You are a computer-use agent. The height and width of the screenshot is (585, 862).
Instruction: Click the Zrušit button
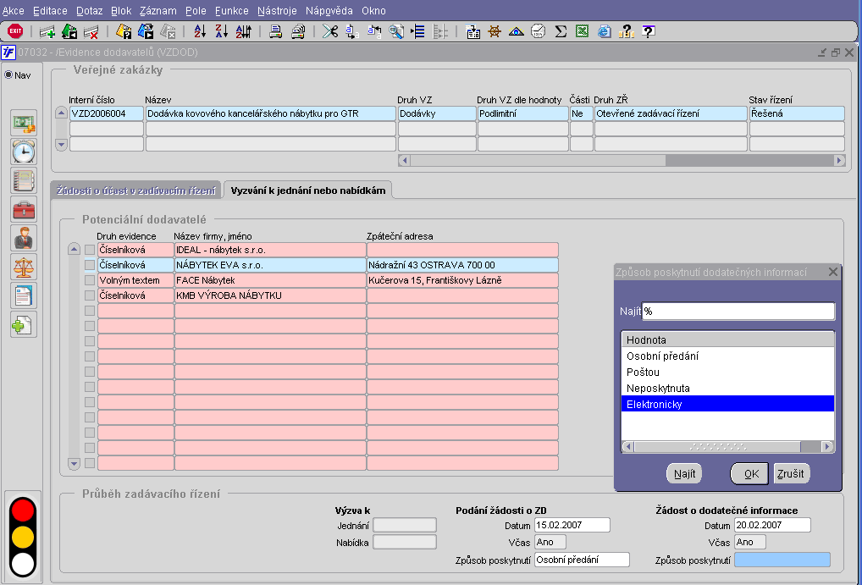(791, 473)
